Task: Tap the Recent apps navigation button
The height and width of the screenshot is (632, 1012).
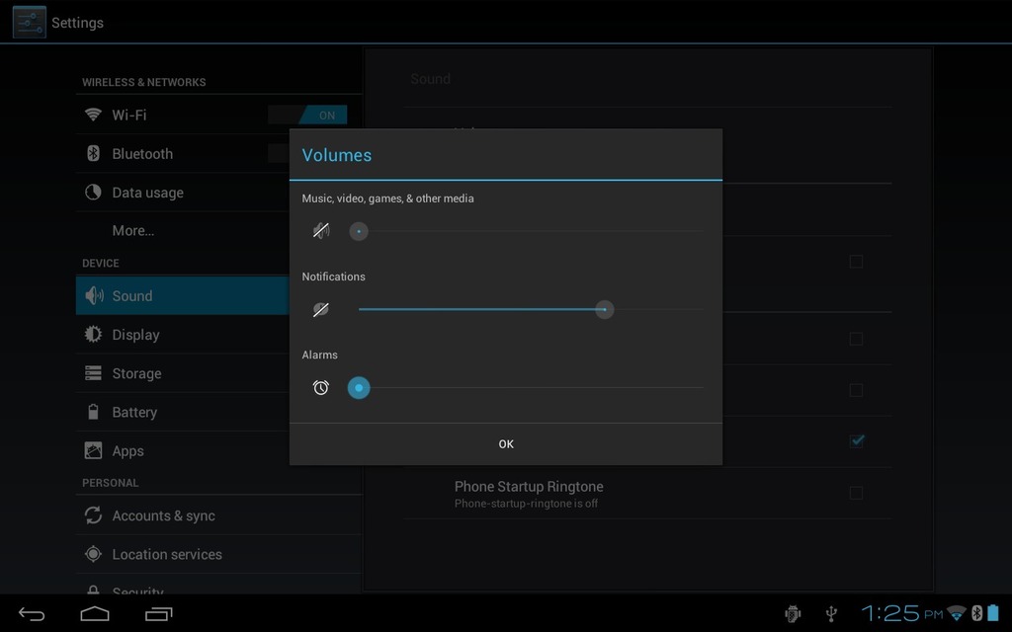Action: click(159, 614)
